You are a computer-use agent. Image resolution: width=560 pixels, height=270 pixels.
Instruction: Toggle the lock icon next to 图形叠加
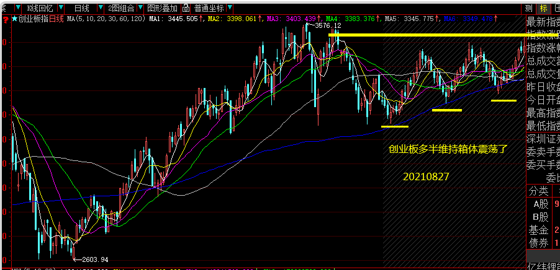pos(186,7)
